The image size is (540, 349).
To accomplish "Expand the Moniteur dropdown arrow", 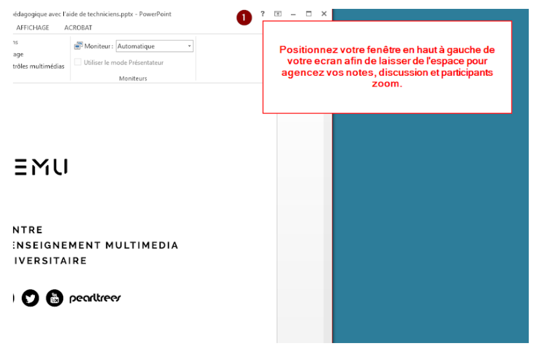I will pos(189,46).
